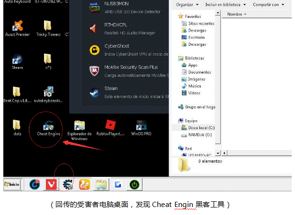Launch the RobloxPlayerLauncher desktop icon
This screenshot has width=295, height=215.
click(110, 128)
